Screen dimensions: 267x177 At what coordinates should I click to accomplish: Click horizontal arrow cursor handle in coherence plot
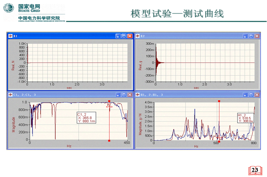click(109, 106)
